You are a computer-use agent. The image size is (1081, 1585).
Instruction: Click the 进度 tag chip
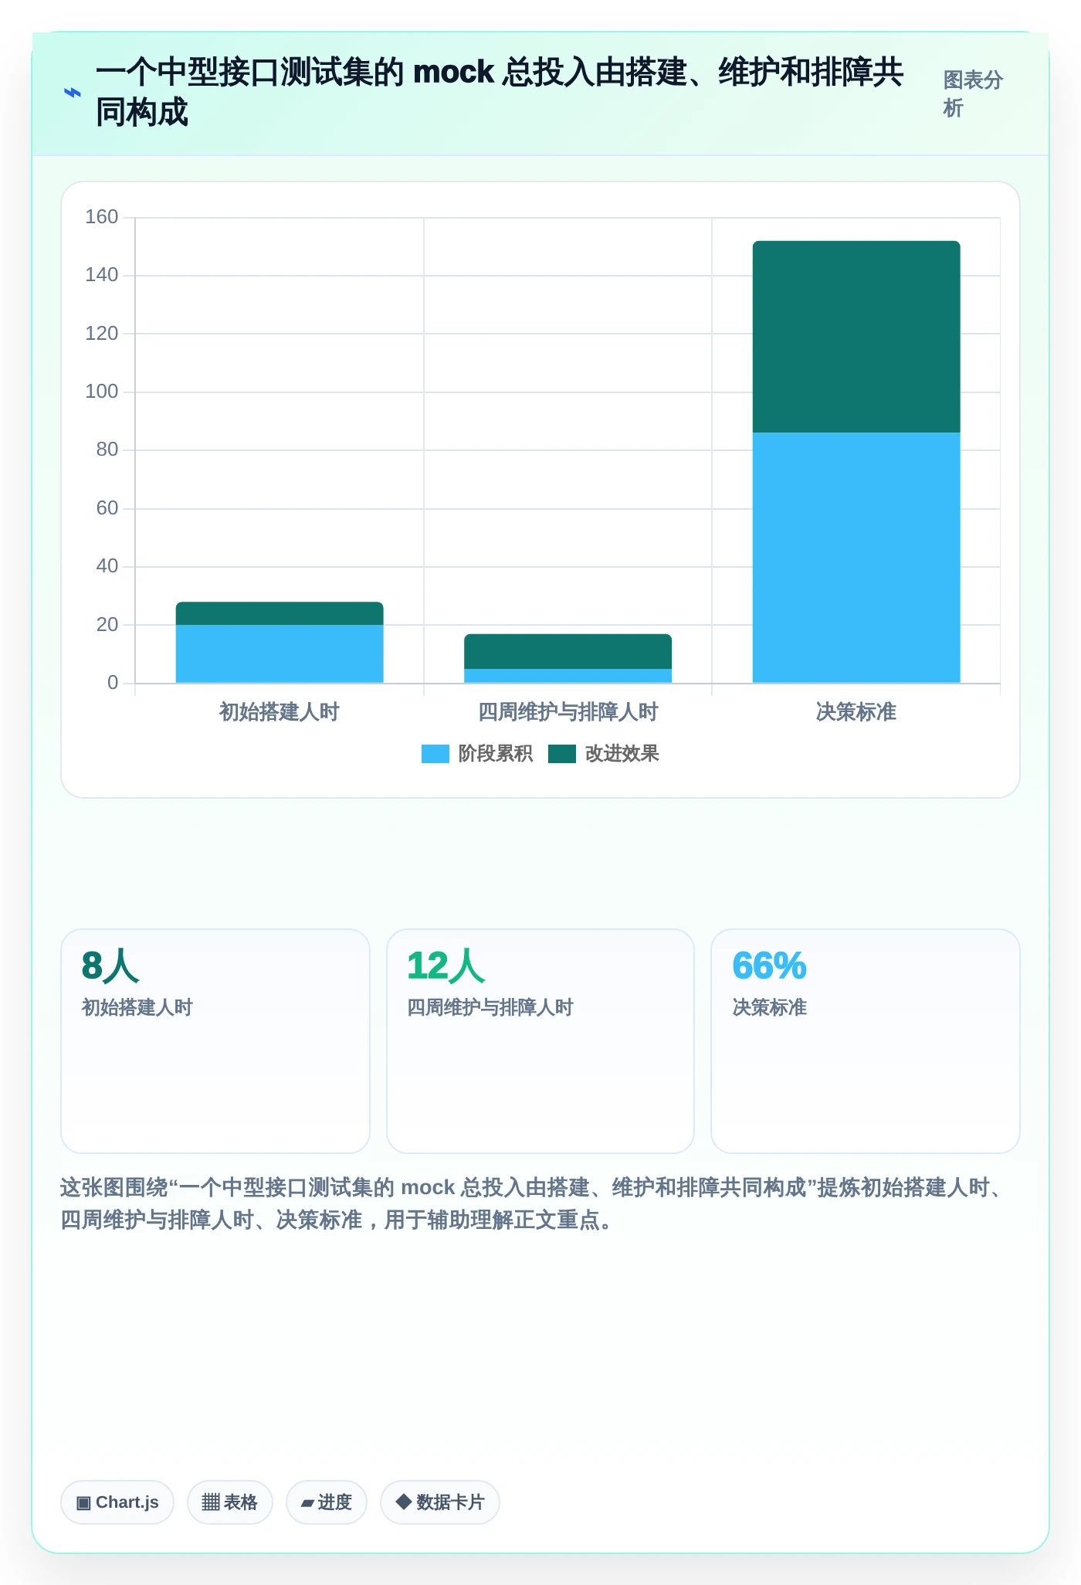tap(327, 1502)
